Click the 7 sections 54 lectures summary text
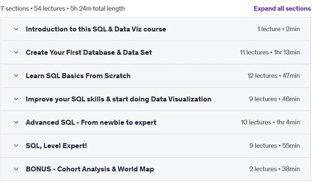 62,8
